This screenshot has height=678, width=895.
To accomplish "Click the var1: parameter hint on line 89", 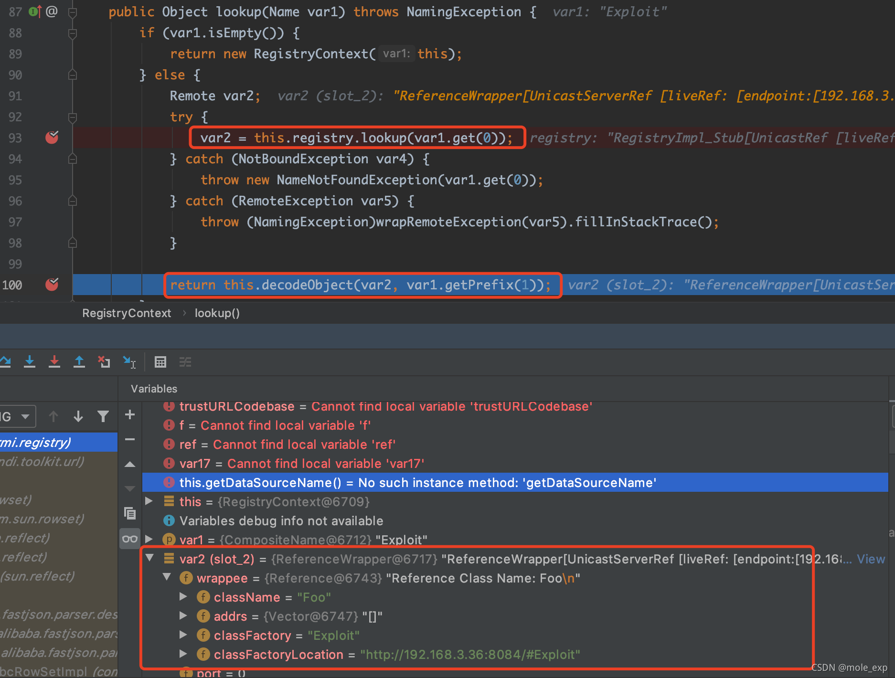I will (x=396, y=54).
